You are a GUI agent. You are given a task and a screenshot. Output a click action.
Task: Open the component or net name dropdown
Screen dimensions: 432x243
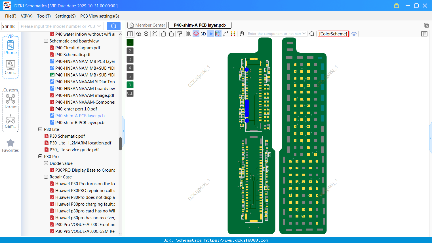point(304,34)
